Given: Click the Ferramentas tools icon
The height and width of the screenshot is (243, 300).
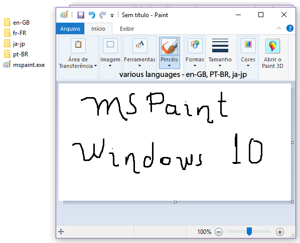Looking at the screenshot, I should point(140,45).
